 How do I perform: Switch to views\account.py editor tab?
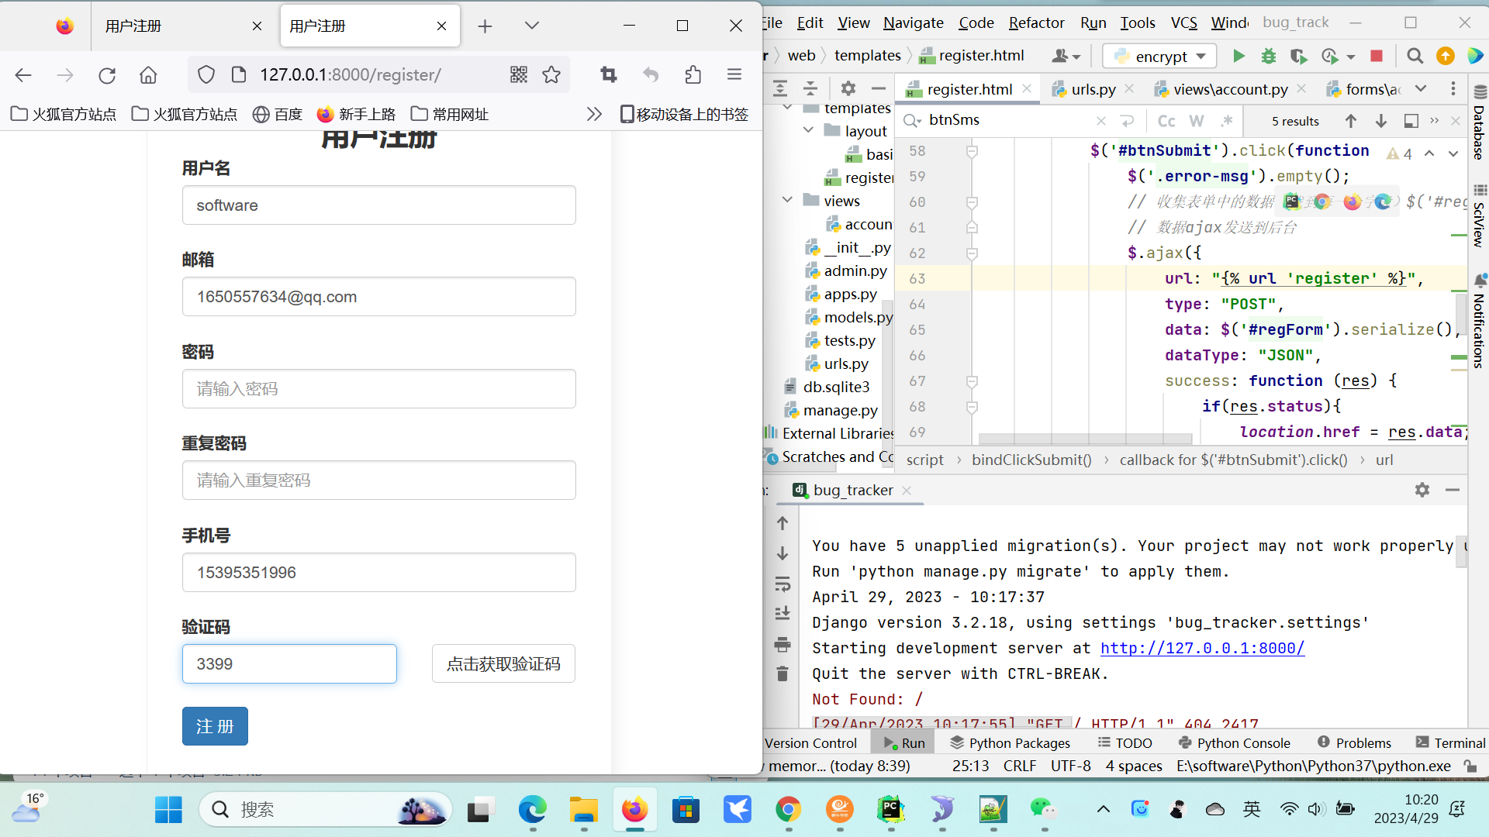coord(1230,89)
